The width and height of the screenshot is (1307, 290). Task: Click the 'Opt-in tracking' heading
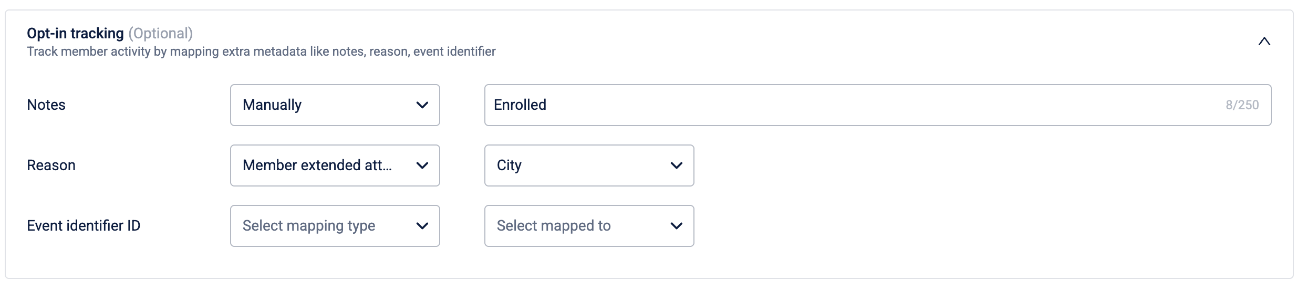click(75, 33)
